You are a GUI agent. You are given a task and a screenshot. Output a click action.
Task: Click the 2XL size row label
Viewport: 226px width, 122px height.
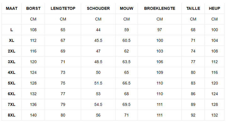tap(12, 51)
